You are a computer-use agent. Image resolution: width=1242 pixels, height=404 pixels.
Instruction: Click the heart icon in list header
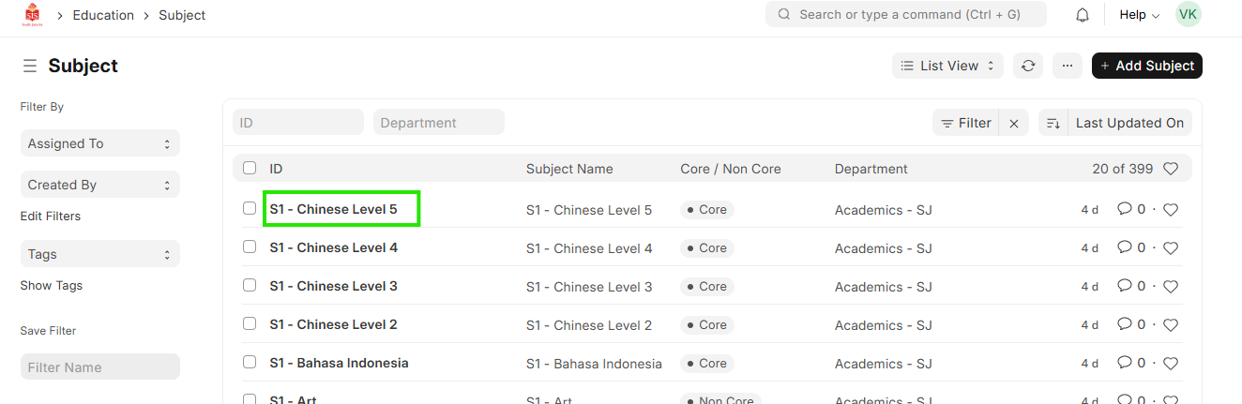coord(1170,169)
